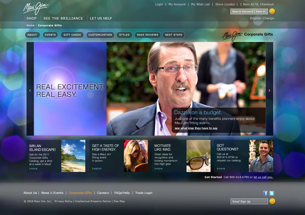The image size is (305, 215).
Task: Click watch under Get a Taste of High Energy
Action: point(97,168)
